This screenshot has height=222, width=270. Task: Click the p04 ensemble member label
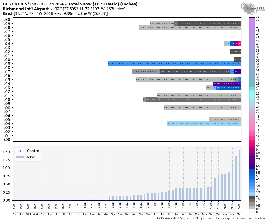(7, 124)
